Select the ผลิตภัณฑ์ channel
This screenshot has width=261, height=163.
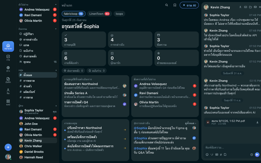pos(38,92)
